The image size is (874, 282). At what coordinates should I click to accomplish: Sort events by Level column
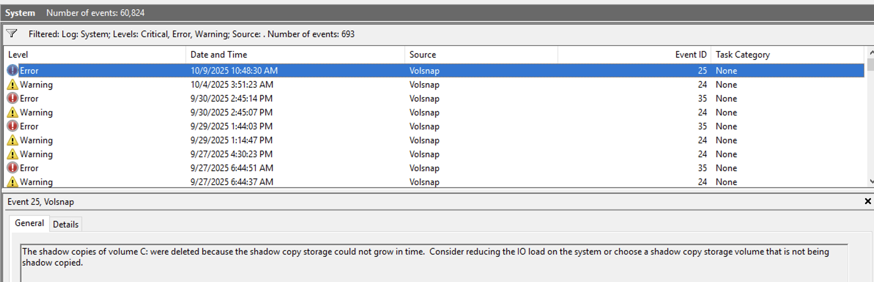95,55
